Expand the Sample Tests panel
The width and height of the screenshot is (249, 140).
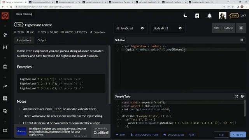click(x=237, y=96)
